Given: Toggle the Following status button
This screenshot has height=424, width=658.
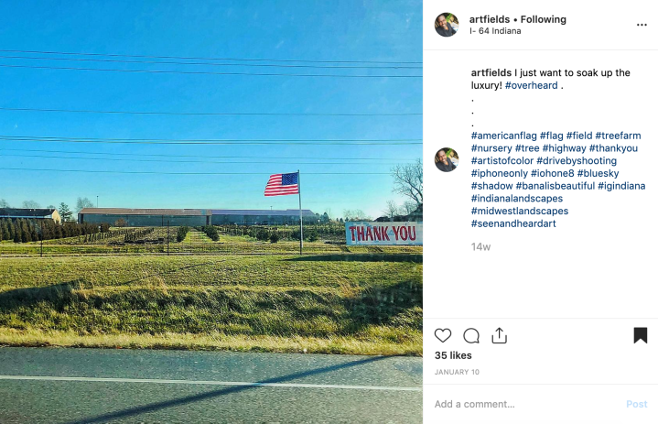Looking at the screenshot, I should click(544, 19).
